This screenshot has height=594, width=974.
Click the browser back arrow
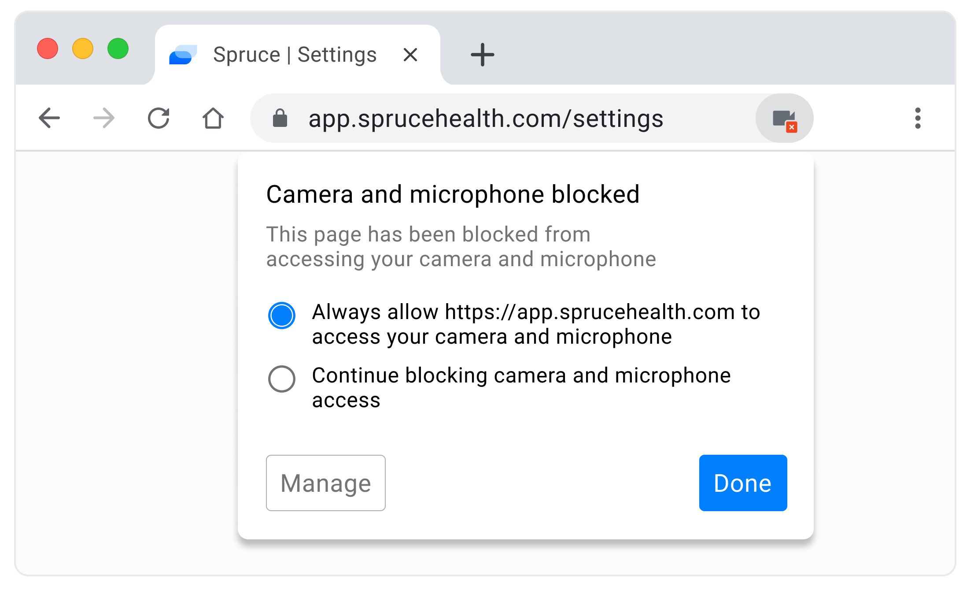click(x=49, y=118)
